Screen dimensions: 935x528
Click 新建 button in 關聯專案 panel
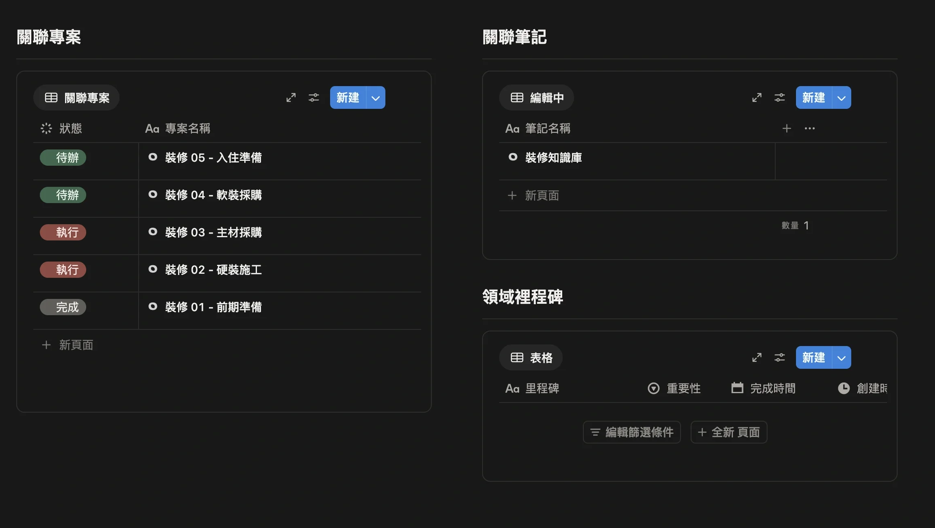(x=348, y=97)
